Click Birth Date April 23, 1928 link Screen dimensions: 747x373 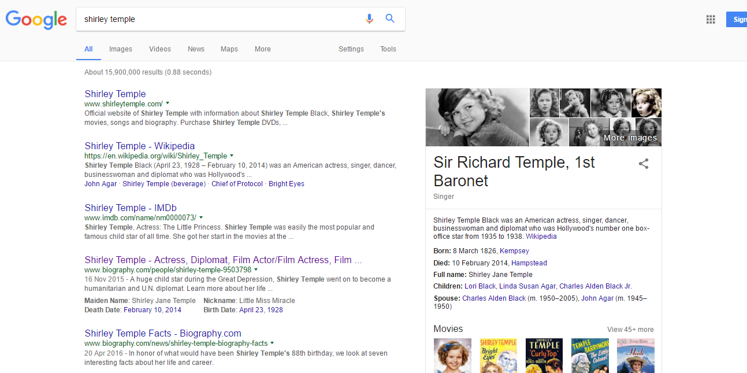pyautogui.click(x=261, y=310)
